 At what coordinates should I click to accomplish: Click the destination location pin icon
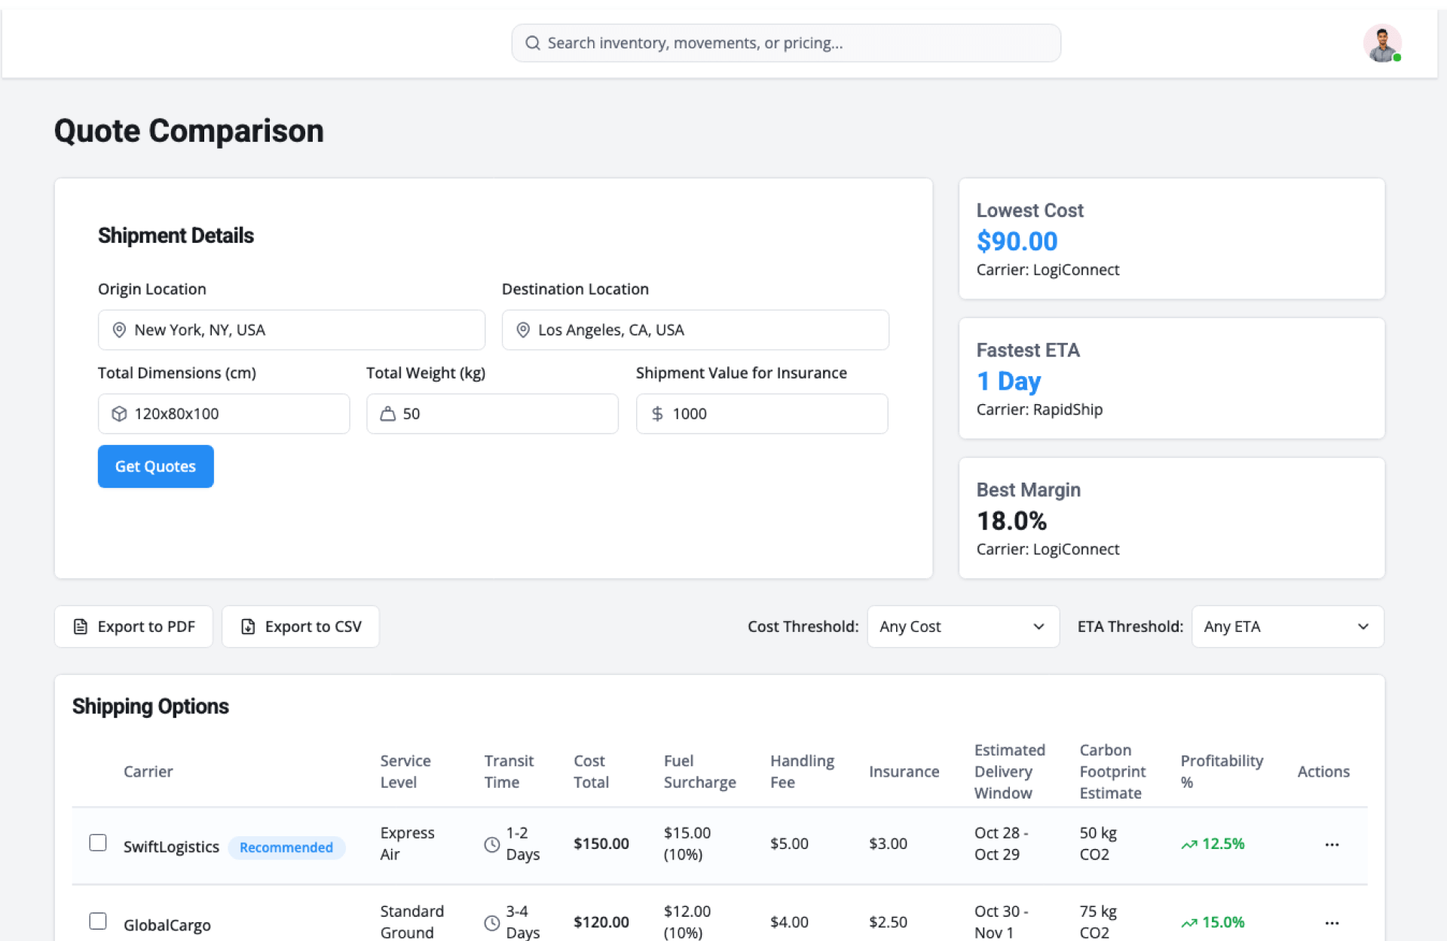[522, 330]
